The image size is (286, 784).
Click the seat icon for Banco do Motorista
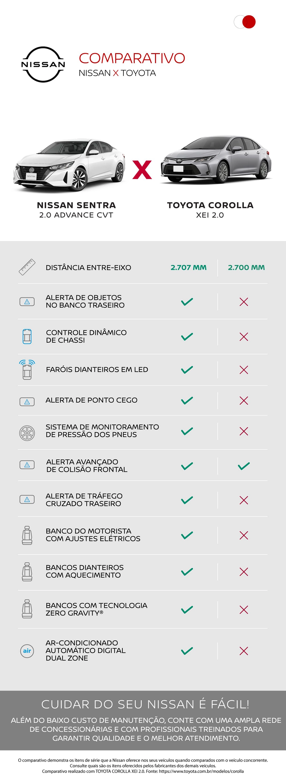coord(27,535)
